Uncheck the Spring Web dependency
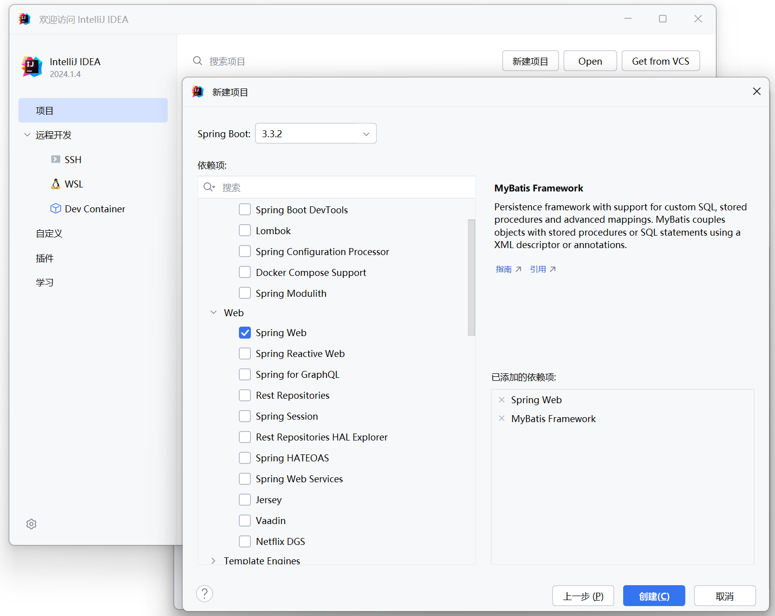775x616 pixels. (x=245, y=333)
